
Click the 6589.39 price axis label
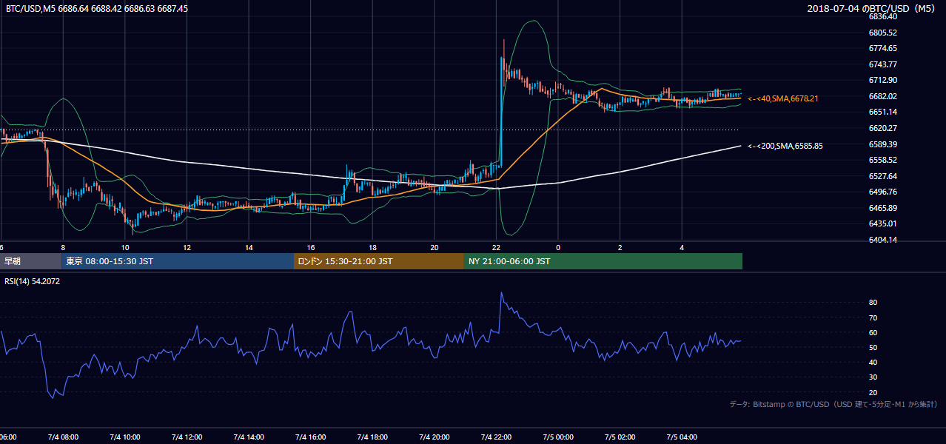tap(883, 144)
